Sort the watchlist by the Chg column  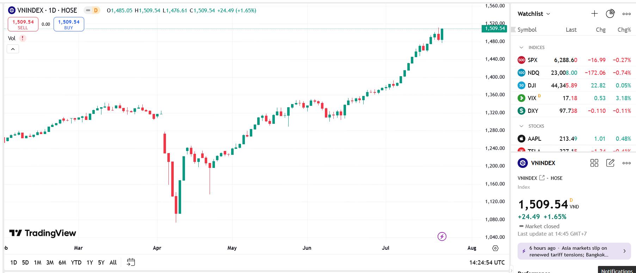click(x=601, y=30)
